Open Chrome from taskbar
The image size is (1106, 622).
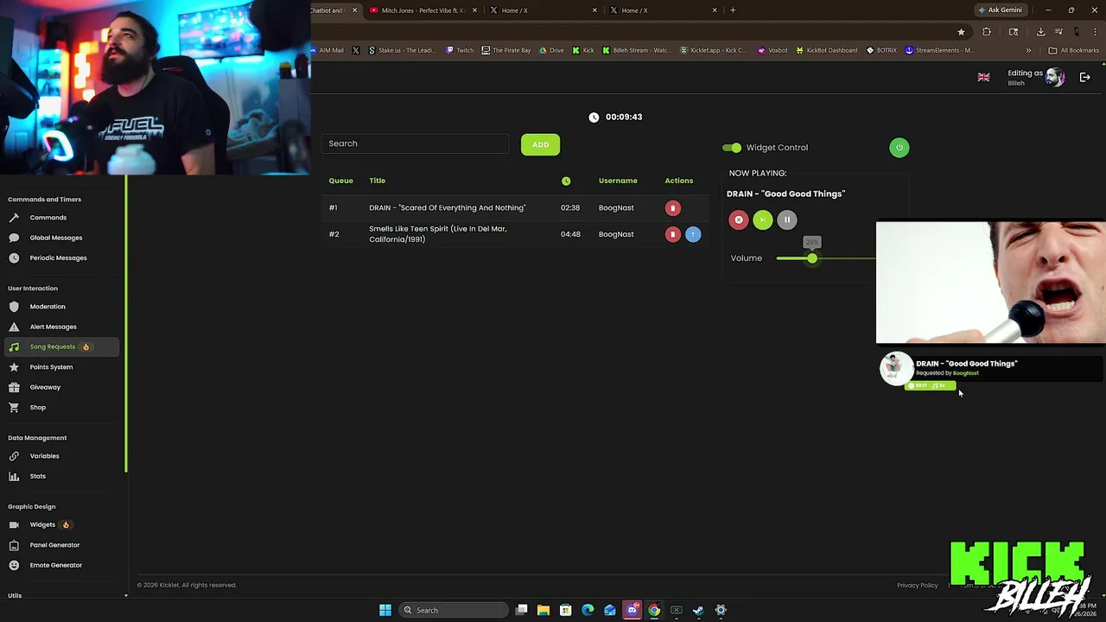[x=654, y=610]
